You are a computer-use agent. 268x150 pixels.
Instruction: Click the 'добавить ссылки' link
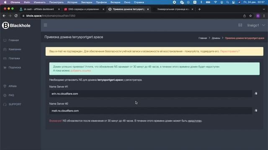tap(81, 70)
